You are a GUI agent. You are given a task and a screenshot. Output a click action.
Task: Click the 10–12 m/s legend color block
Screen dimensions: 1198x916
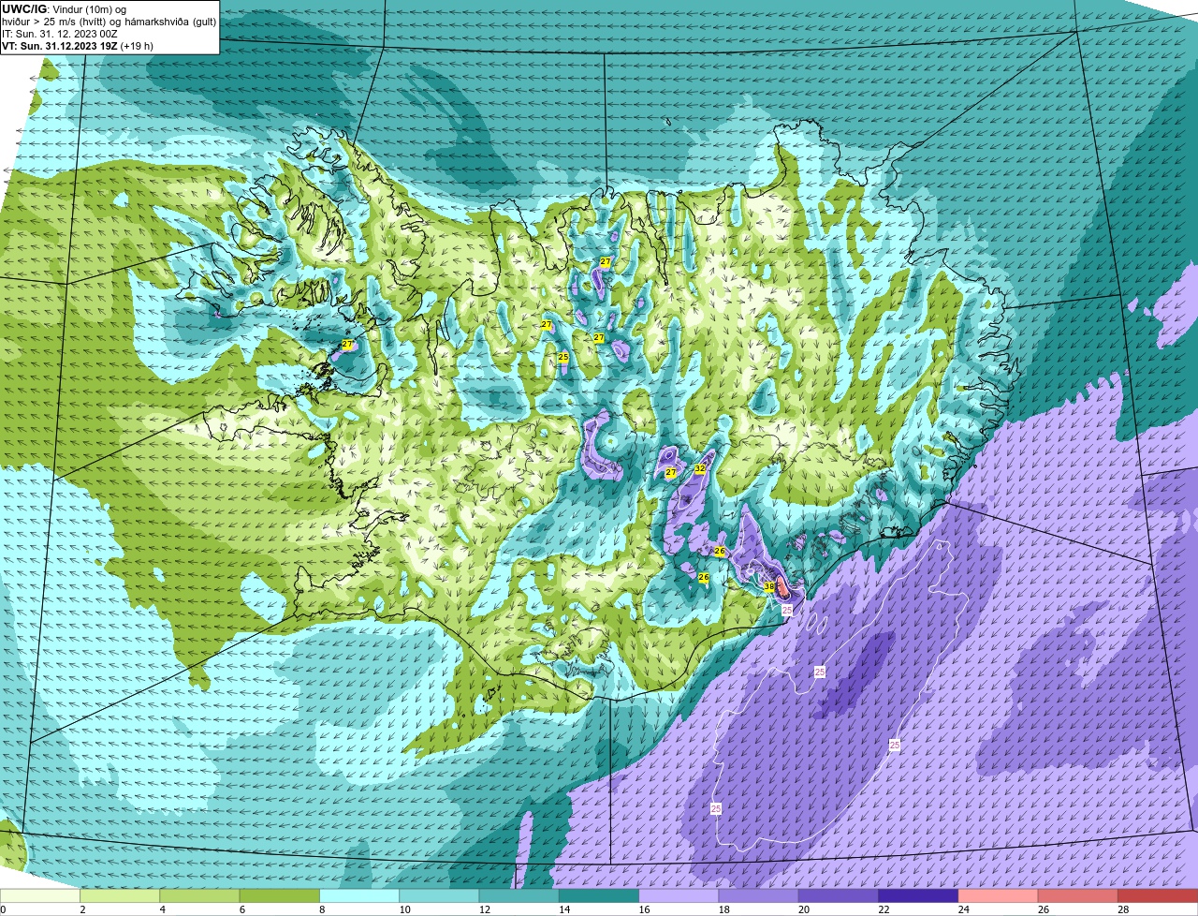(439, 895)
